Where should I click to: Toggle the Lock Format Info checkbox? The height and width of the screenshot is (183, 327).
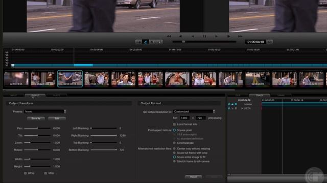coord(174,124)
